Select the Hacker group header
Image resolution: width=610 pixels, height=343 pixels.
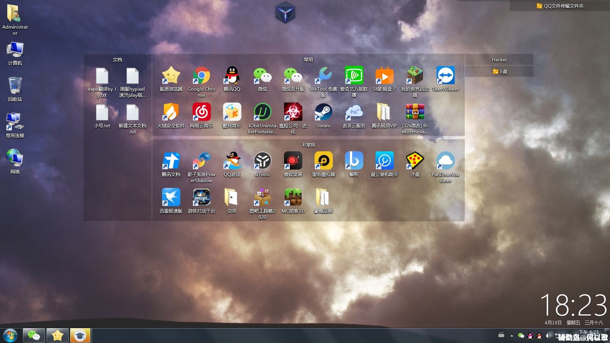click(499, 59)
